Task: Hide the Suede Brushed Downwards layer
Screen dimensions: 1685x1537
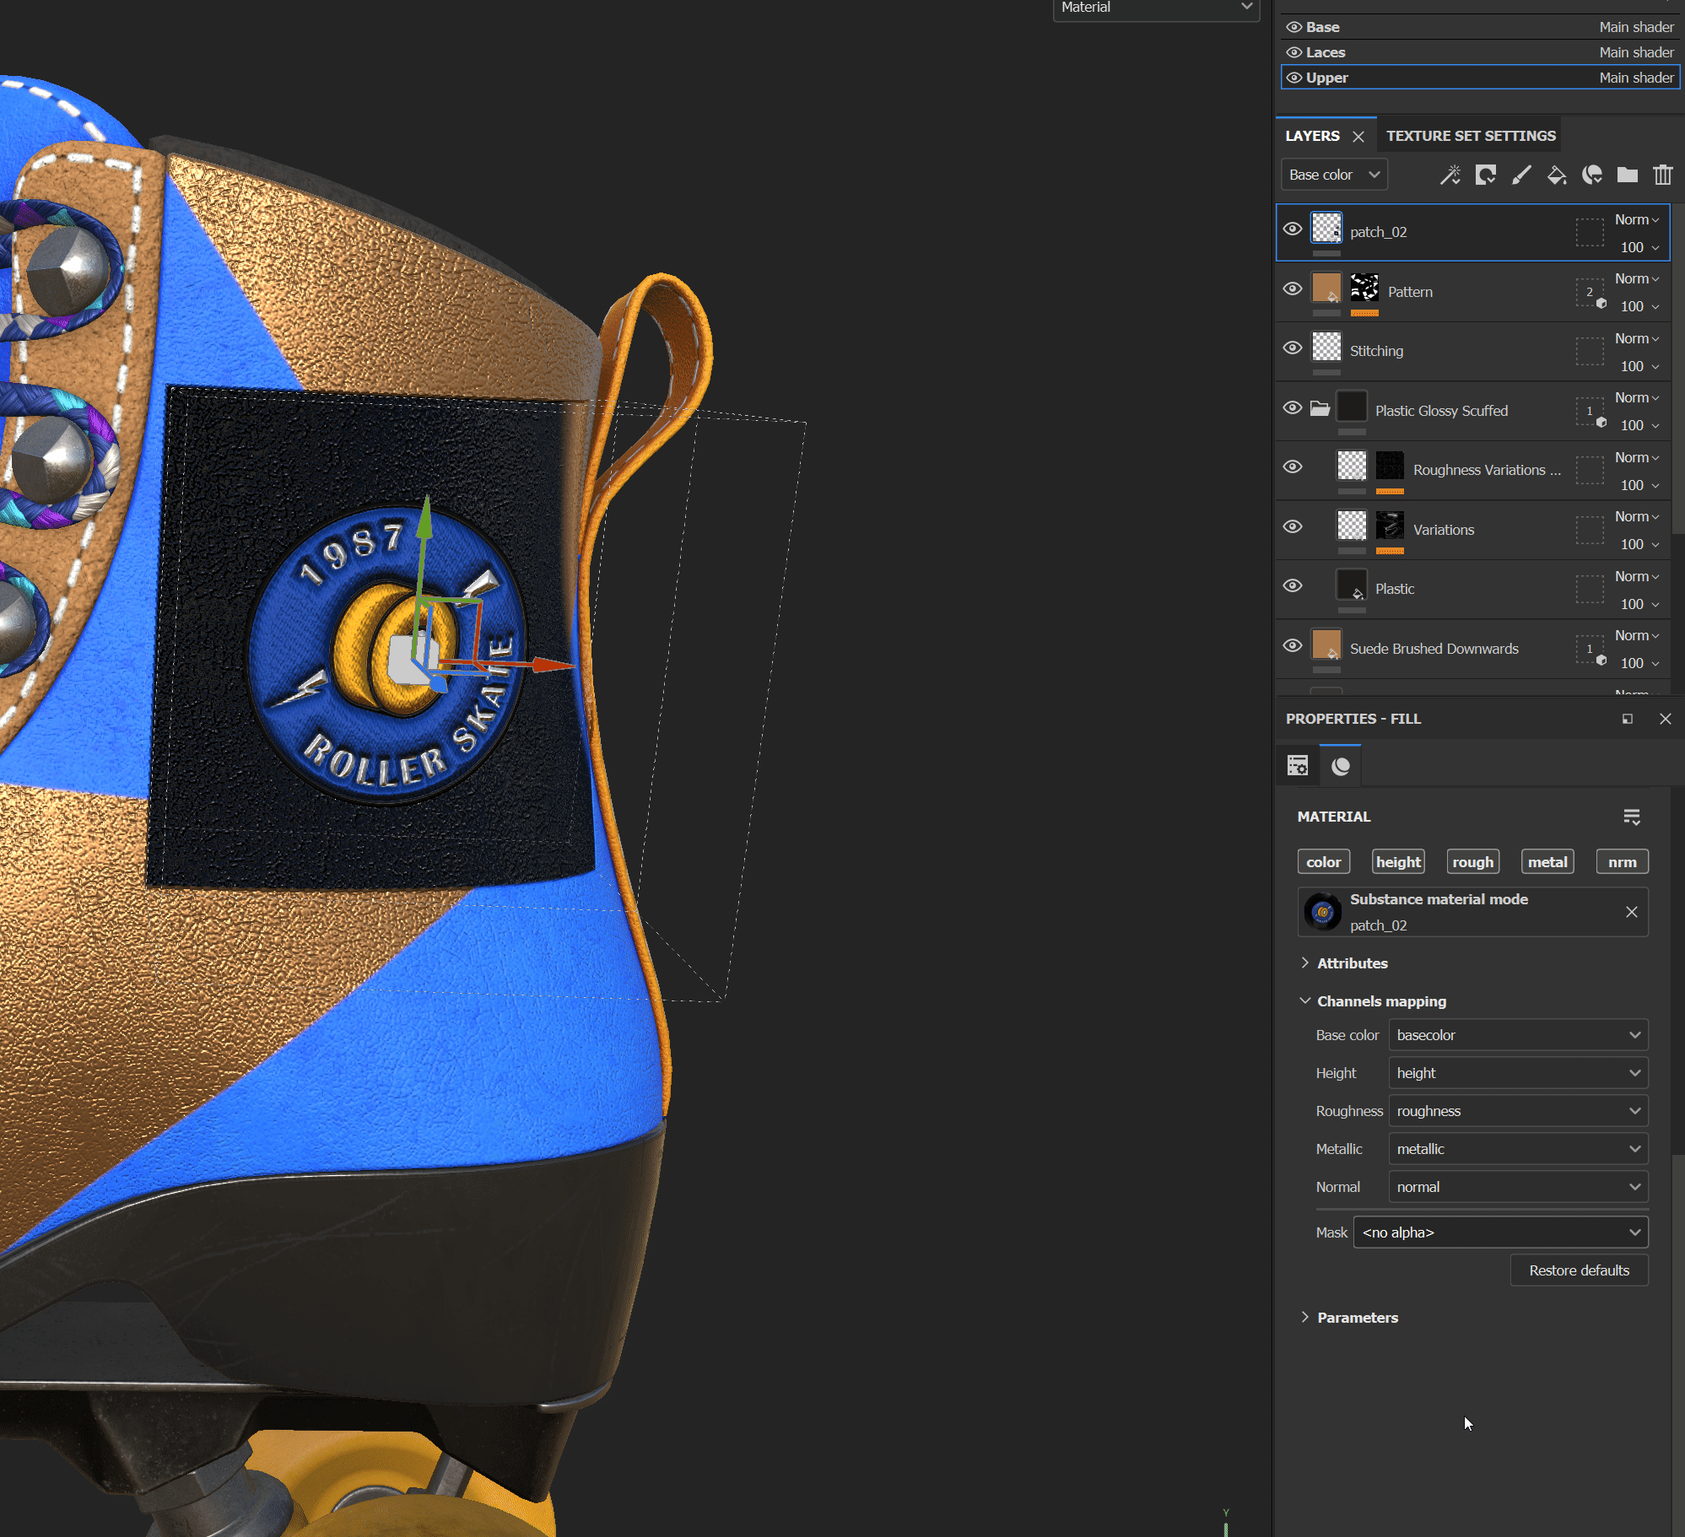Action: pyautogui.click(x=1292, y=646)
